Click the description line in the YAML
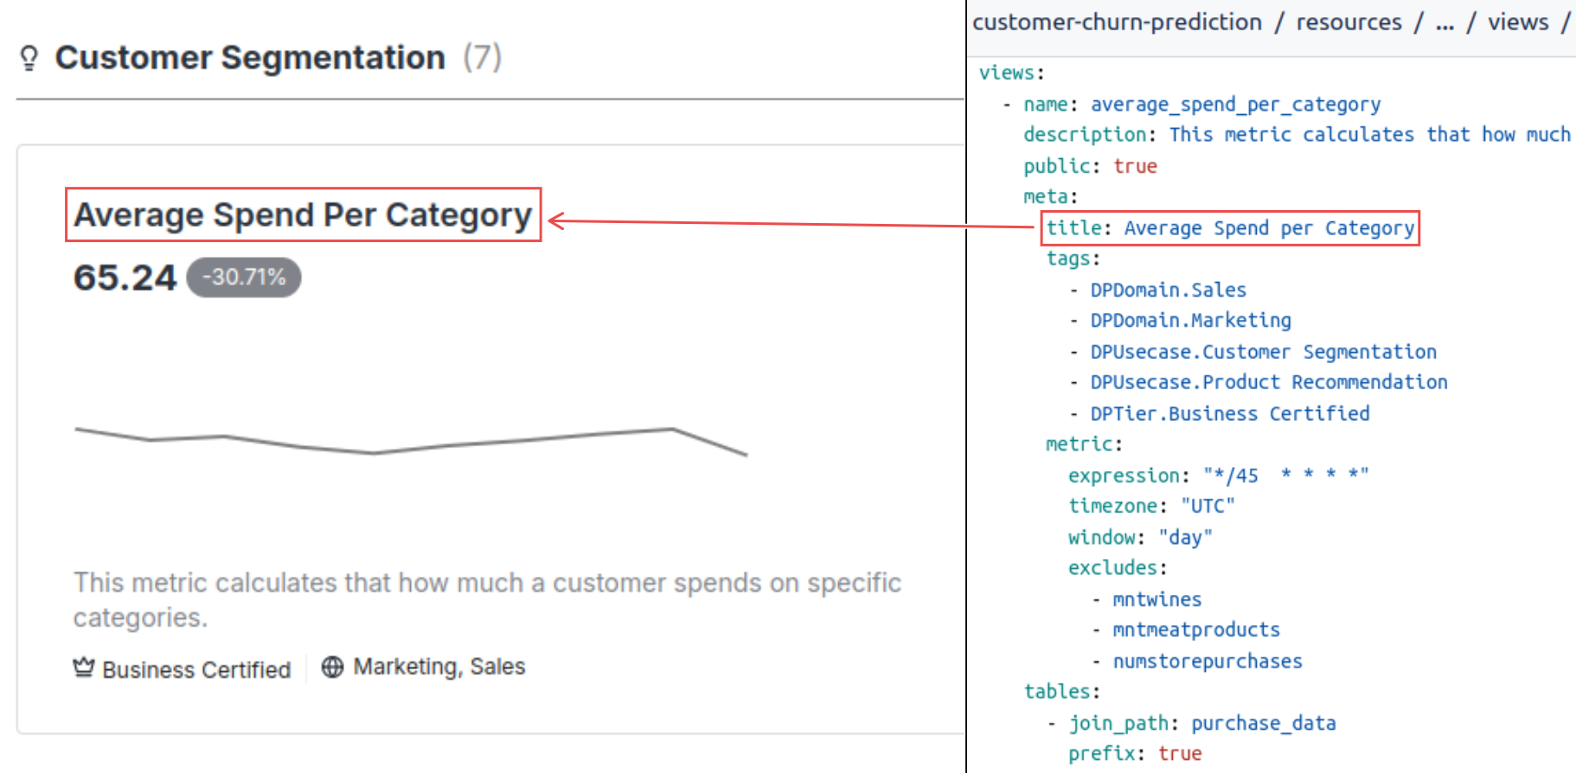The width and height of the screenshot is (1576, 773). 1297,135
